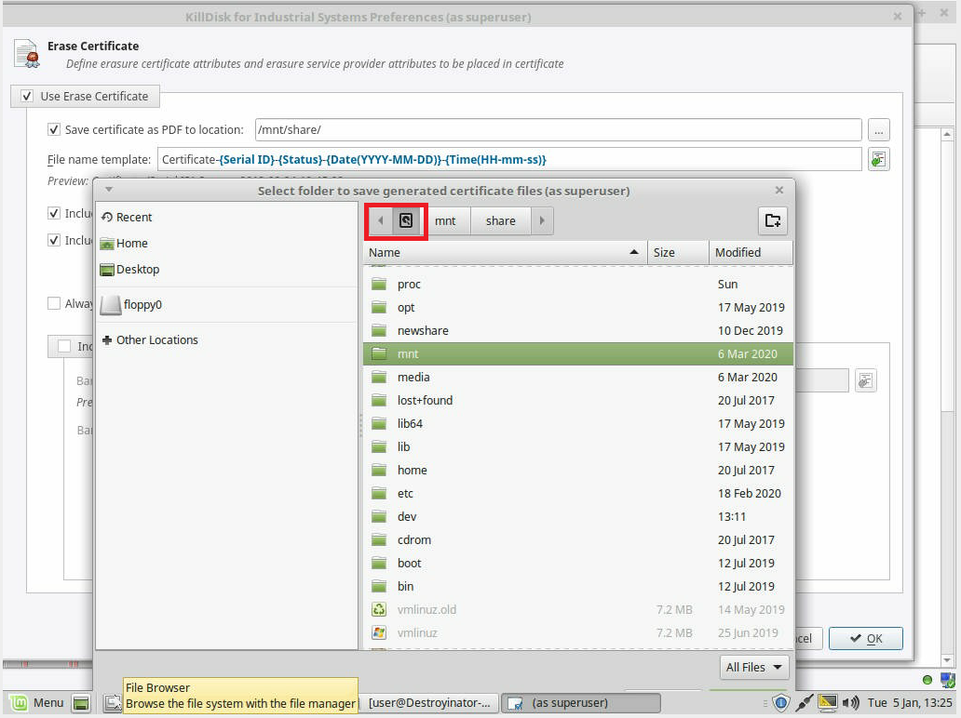Select the dev folder

(x=578, y=516)
